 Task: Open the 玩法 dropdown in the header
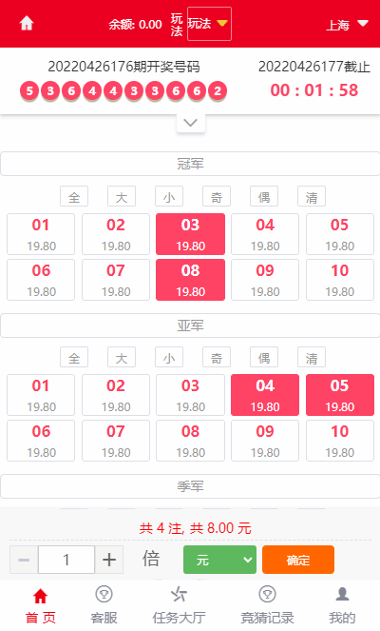click(x=209, y=24)
